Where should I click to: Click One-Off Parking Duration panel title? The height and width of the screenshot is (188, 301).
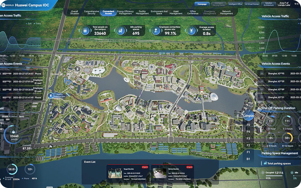coord(278,108)
